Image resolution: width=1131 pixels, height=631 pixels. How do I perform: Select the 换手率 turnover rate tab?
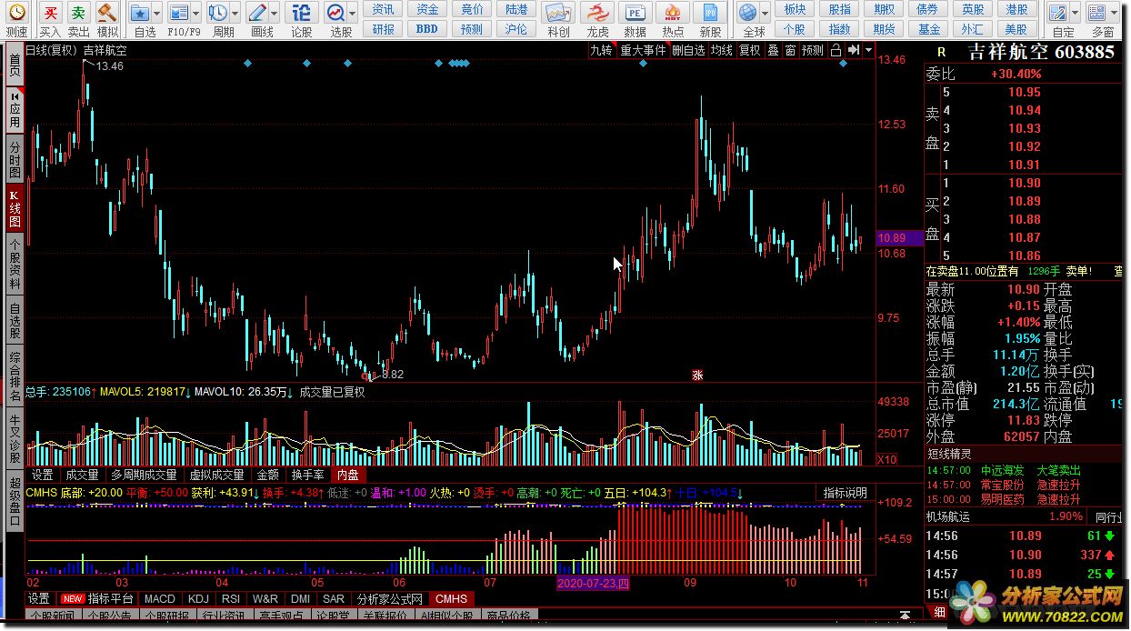click(x=307, y=475)
